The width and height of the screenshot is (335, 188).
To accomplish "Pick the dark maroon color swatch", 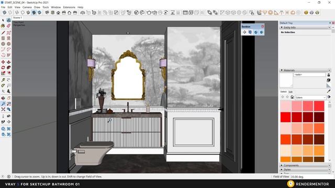I will point(319,117).
